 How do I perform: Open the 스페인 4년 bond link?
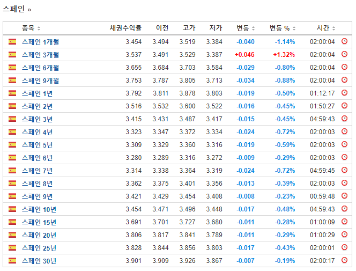click(37, 132)
